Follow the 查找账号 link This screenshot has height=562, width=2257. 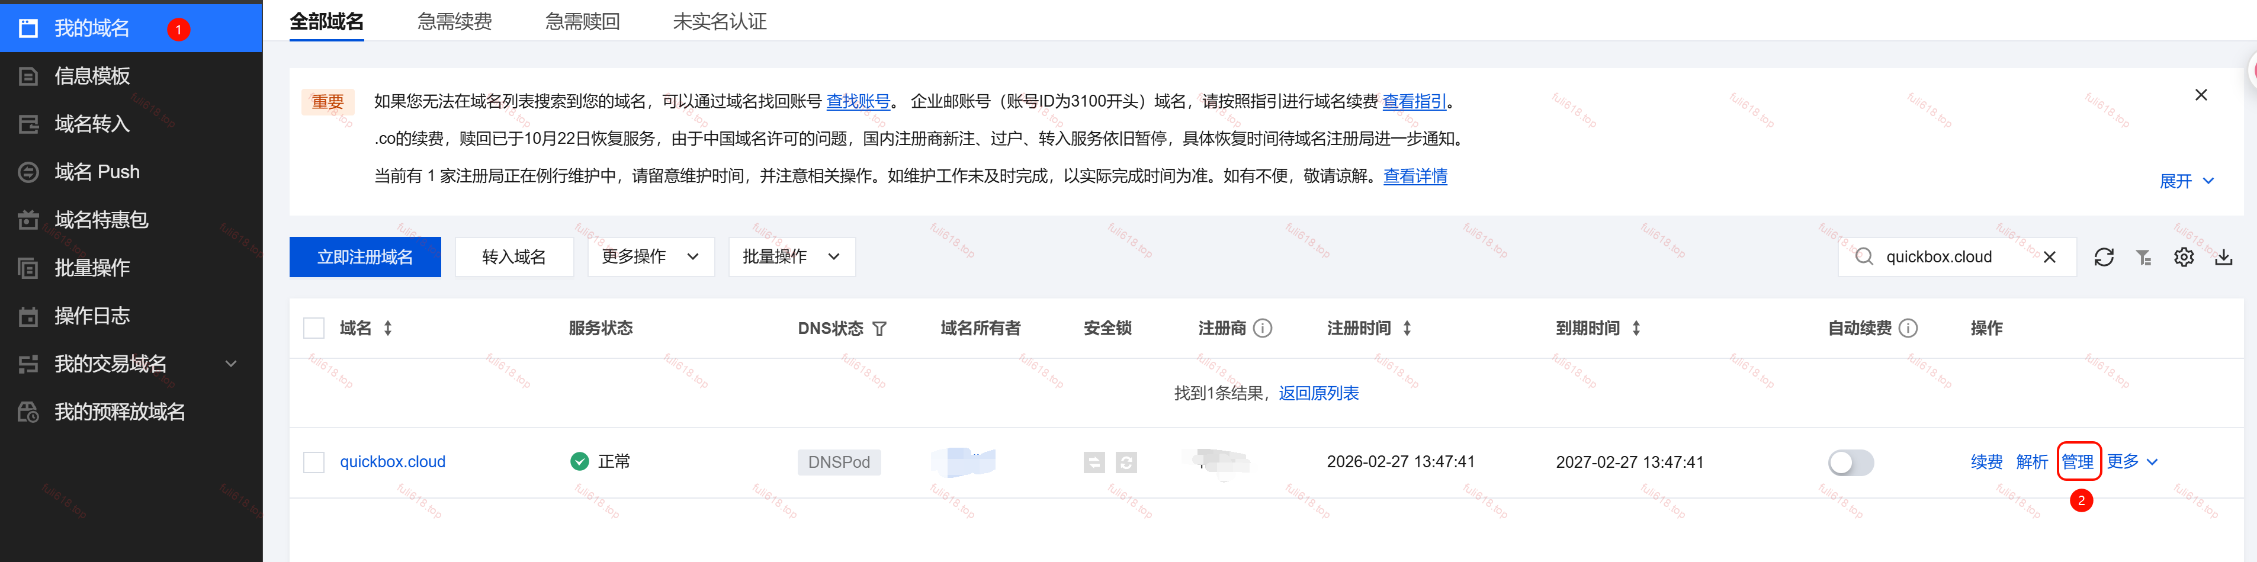(858, 102)
